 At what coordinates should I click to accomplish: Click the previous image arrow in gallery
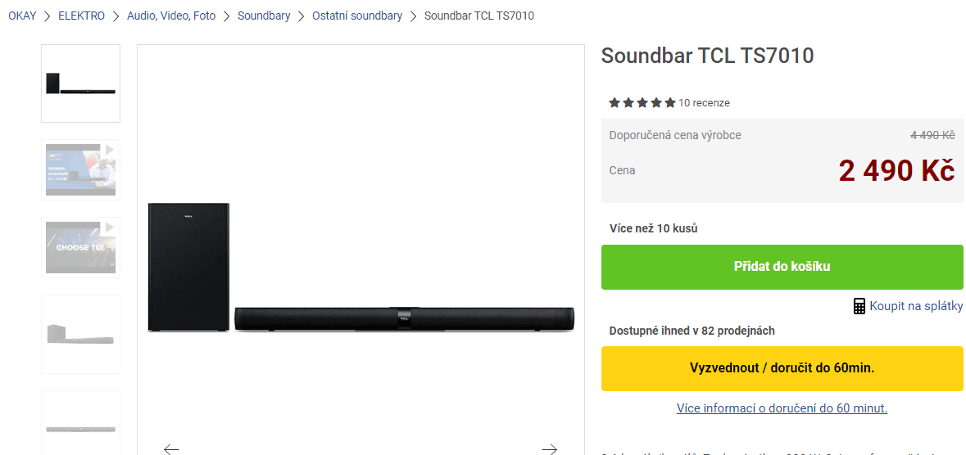point(171,448)
